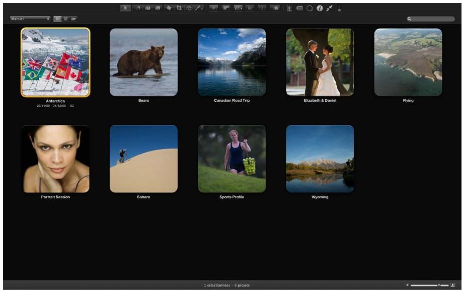Screen dimensions: 462x290
Task: Activate the Lift tool
Action: pos(148,8)
